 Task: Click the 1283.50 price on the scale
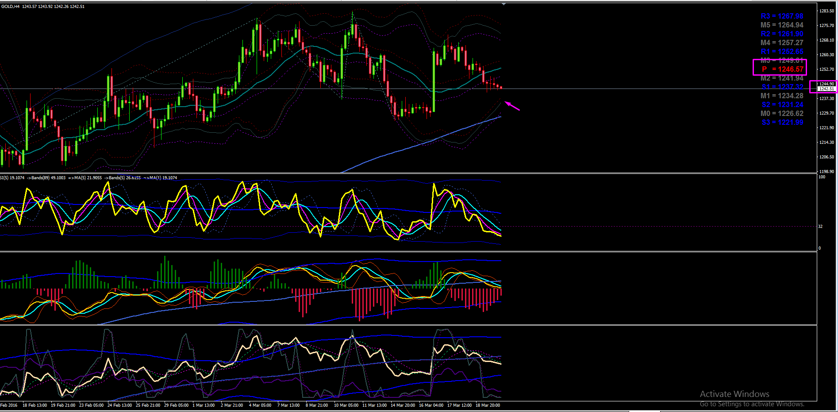pyautogui.click(x=826, y=11)
